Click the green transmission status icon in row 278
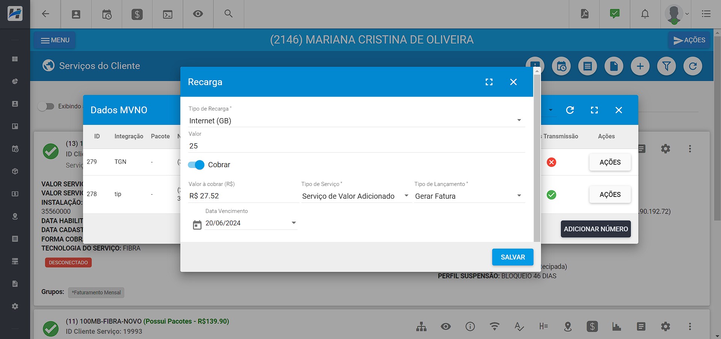 click(551, 195)
